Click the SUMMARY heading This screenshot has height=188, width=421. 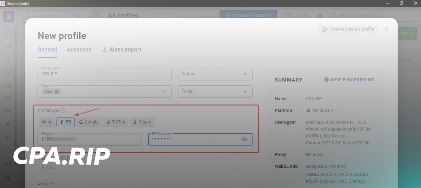coord(289,80)
